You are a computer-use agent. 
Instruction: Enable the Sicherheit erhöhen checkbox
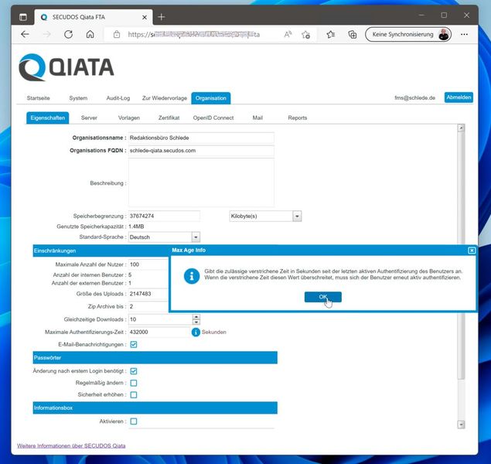click(x=134, y=395)
